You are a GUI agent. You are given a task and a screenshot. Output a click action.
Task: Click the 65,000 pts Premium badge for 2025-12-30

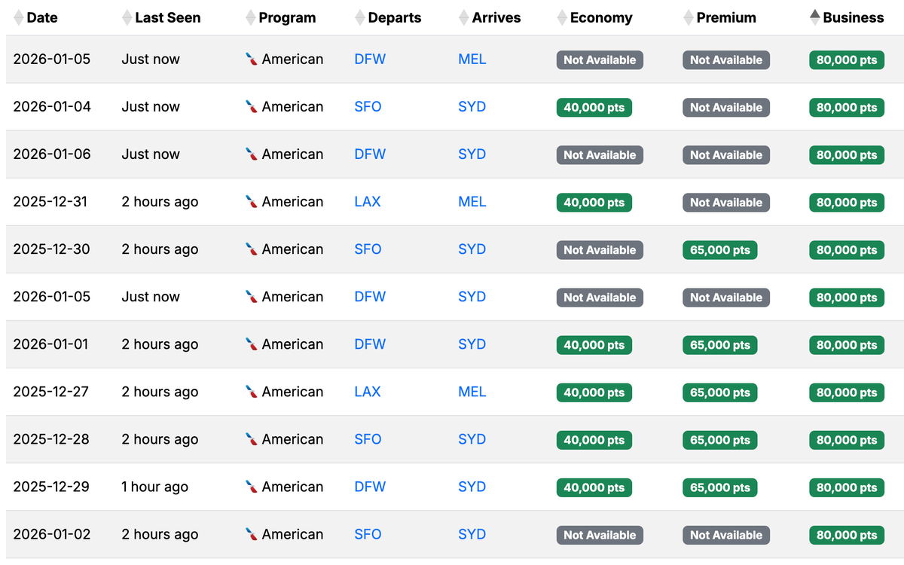point(719,249)
